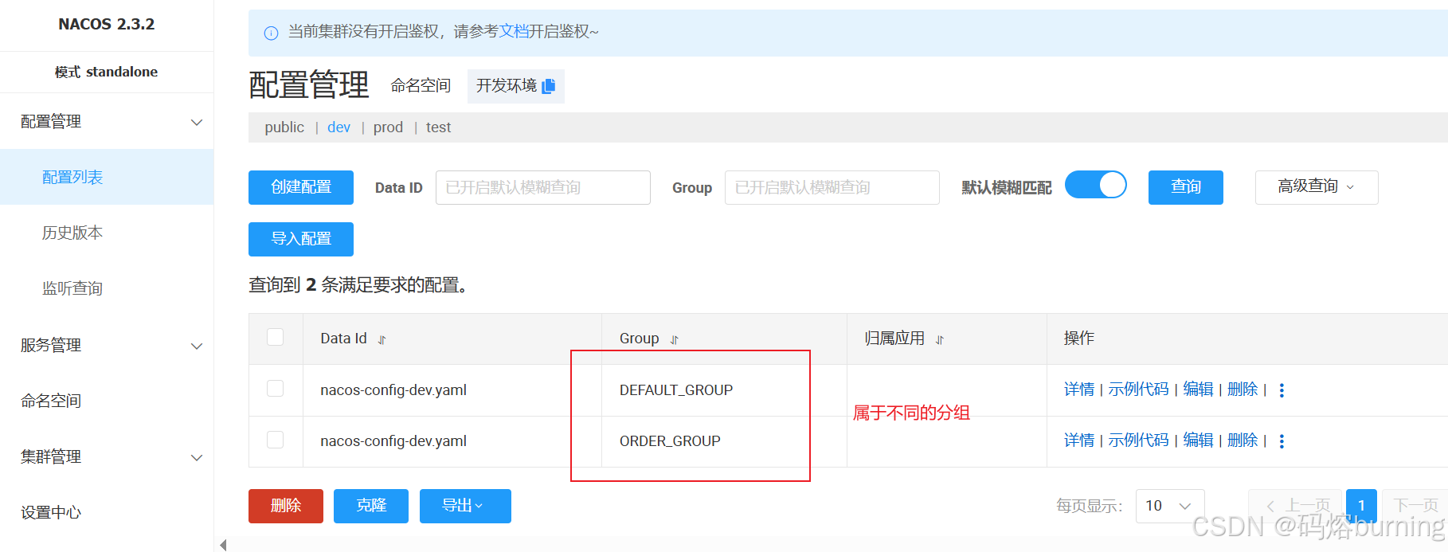Collapse the sidebar with the triangle handle
Screen dimensions: 1448x552
pos(223,545)
